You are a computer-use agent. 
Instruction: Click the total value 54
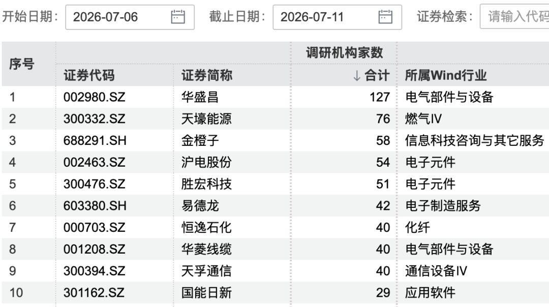[x=383, y=162]
